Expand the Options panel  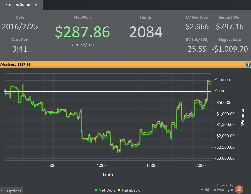[11, 191]
